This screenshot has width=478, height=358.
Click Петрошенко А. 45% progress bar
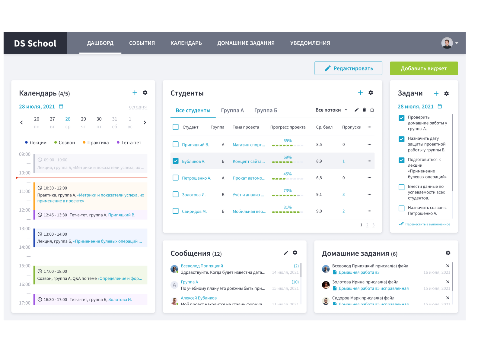click(288, 179)
